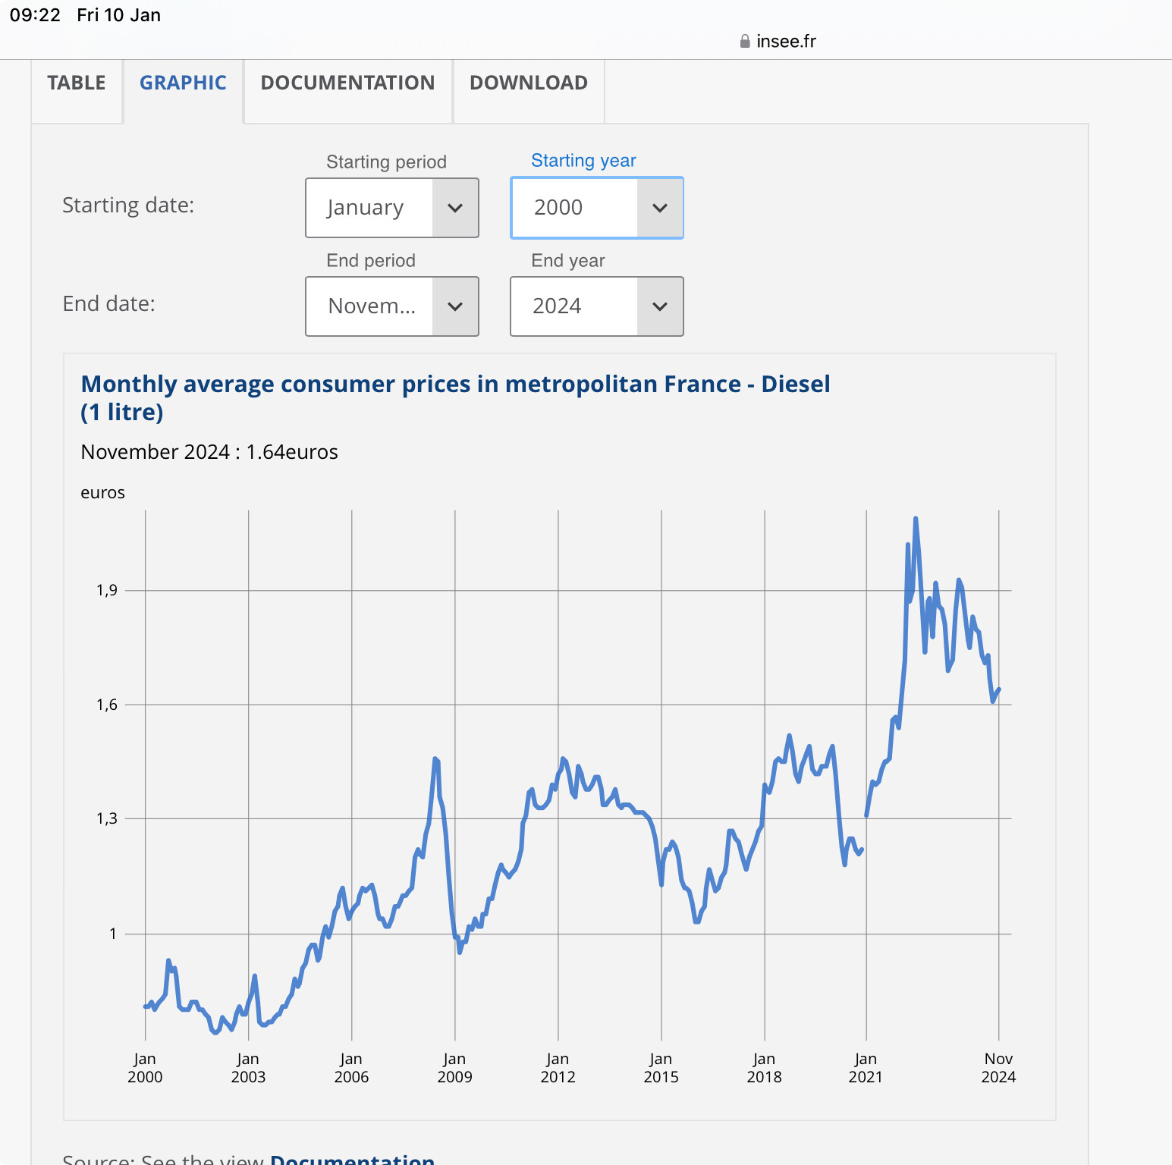
Task: Click the lock icon beside insee.fr
Action: pos(745,42)
